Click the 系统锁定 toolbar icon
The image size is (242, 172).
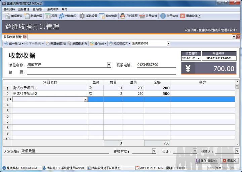tap(108, 16)
